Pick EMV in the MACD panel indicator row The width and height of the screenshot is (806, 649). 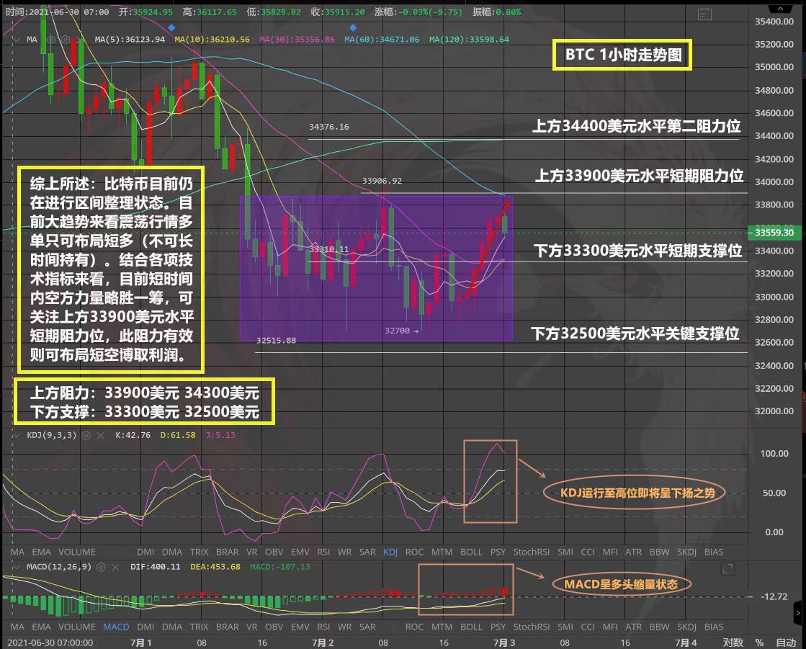[300, 627]
